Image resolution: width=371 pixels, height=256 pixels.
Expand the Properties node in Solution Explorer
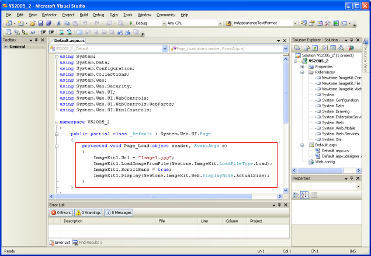302,66
